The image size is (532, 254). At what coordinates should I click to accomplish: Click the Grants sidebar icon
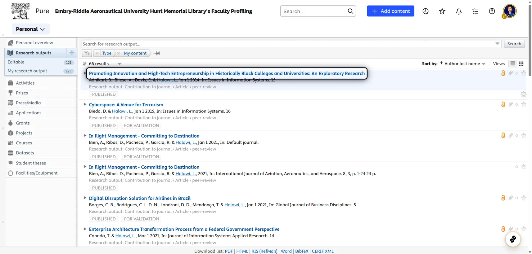point(11,123)
